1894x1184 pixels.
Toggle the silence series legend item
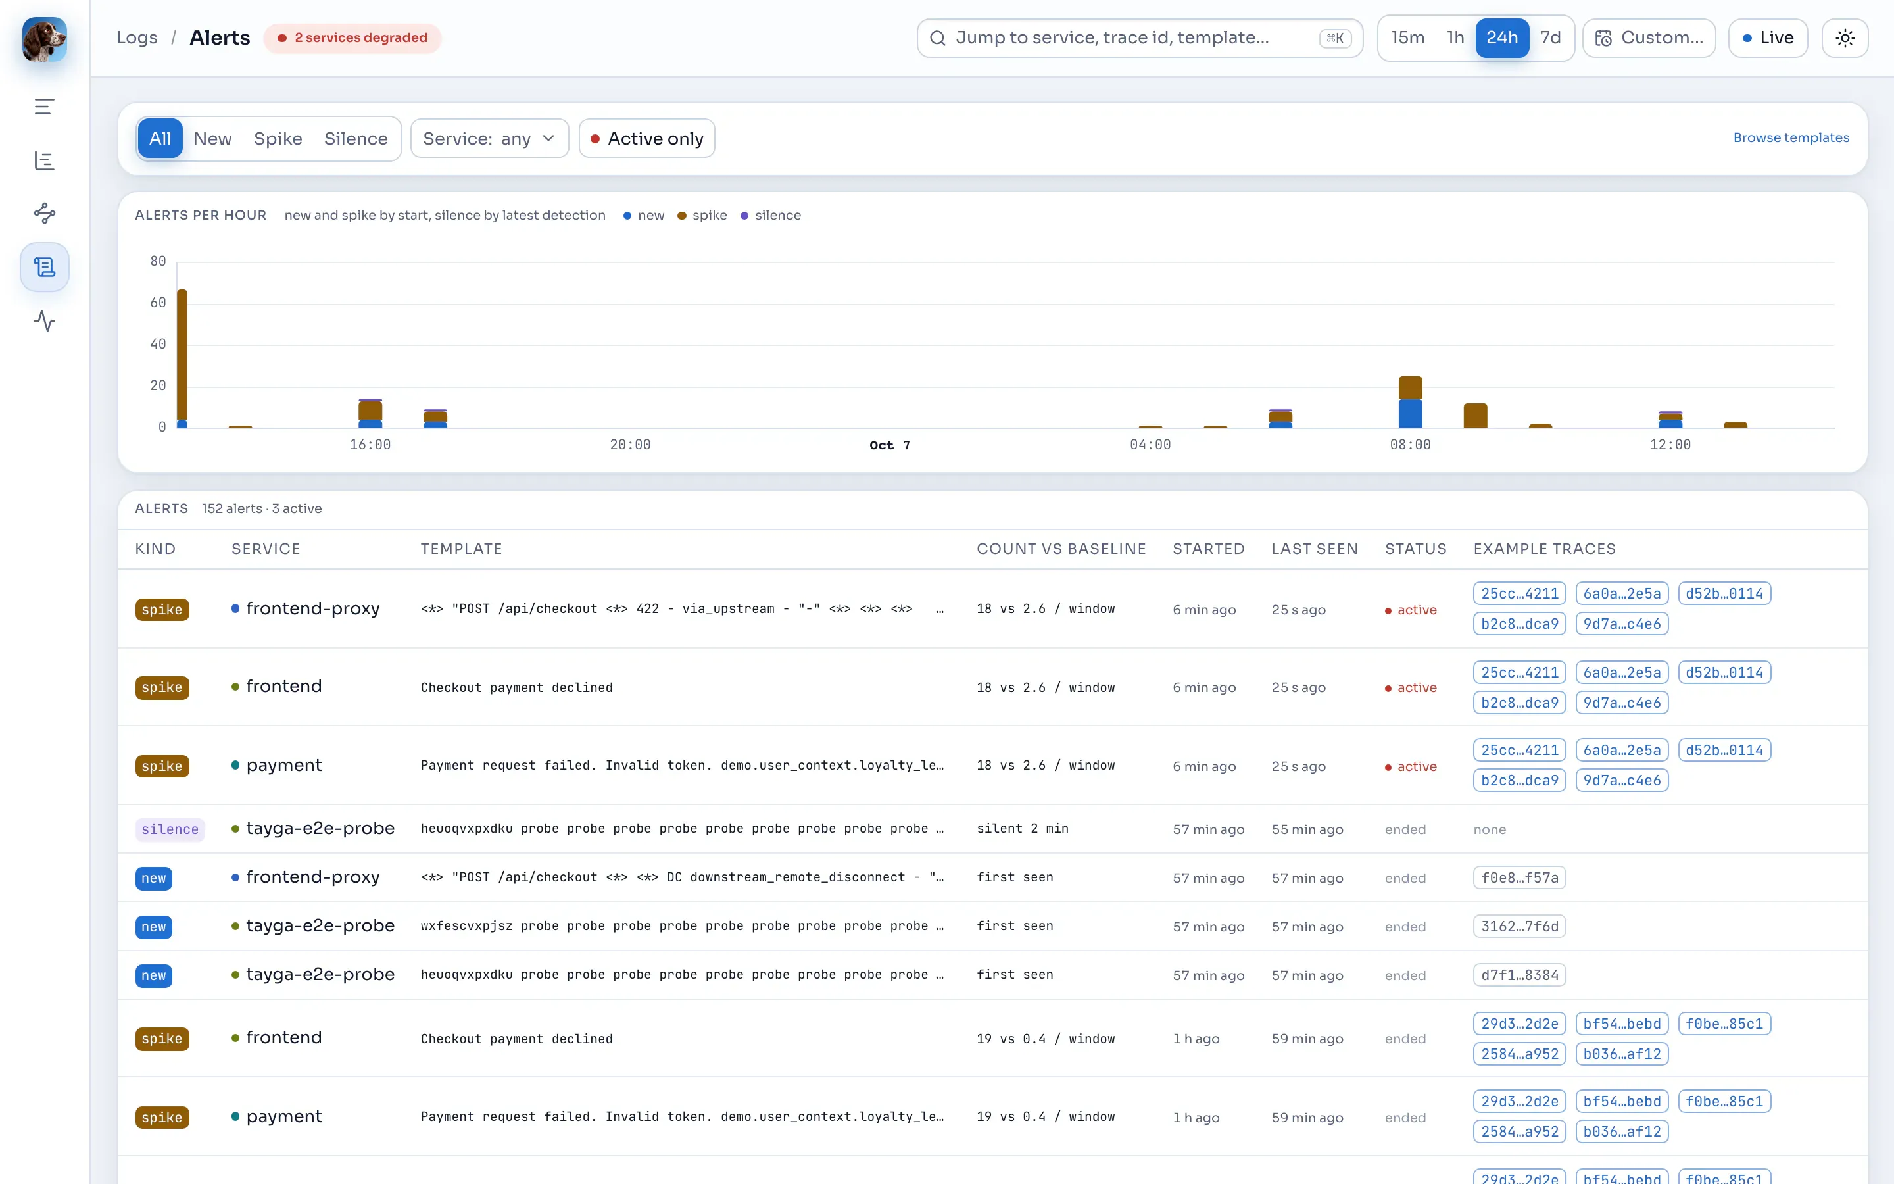coord(770,215)
